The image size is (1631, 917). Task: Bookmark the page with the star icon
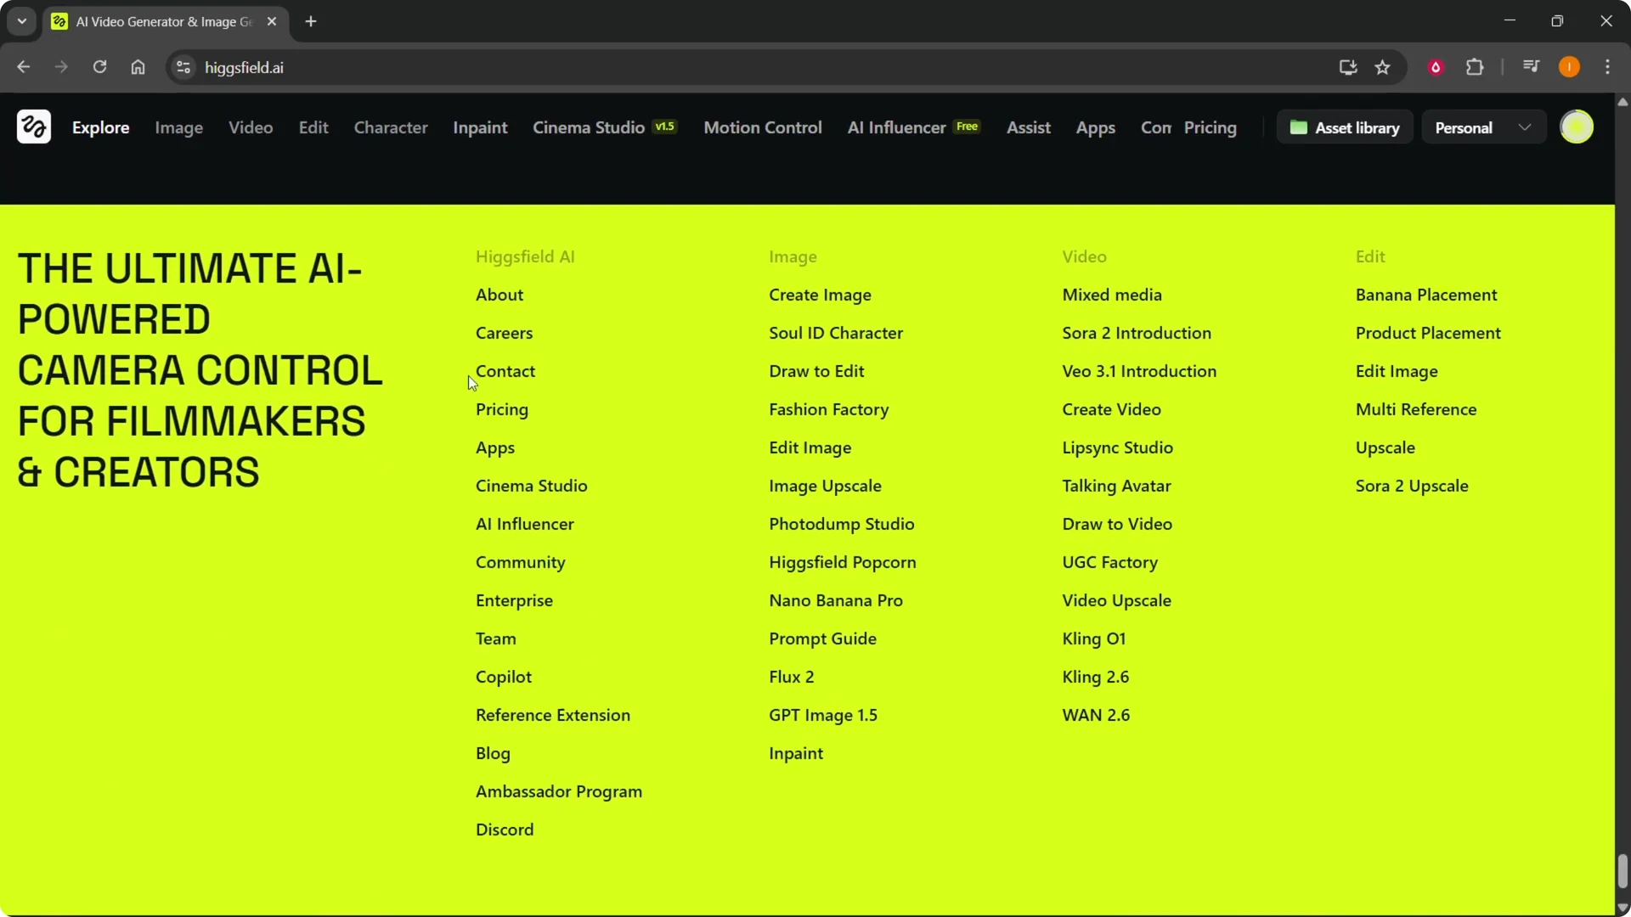pyautogui.click(x=1383, y=67)
